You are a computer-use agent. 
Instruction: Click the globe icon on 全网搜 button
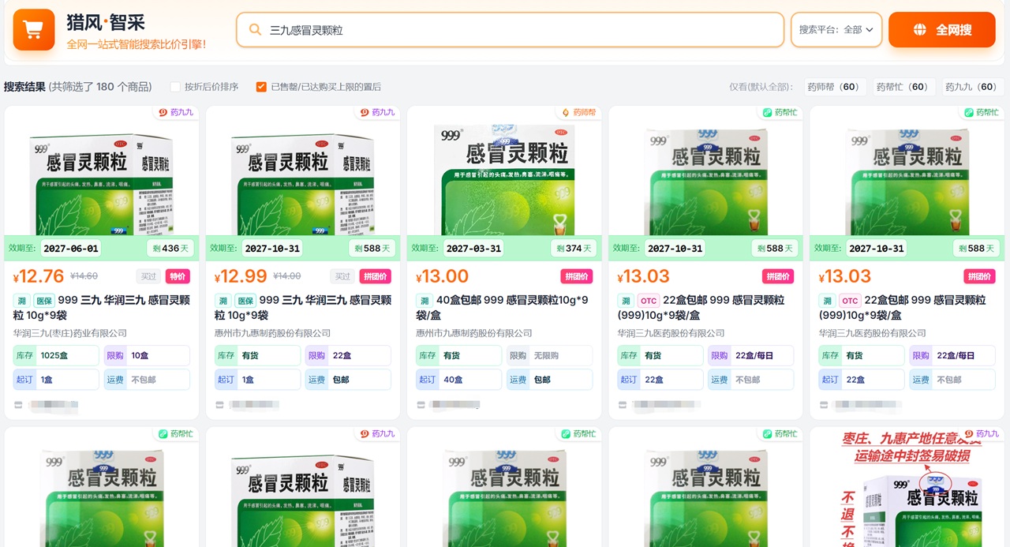(919, 30)
